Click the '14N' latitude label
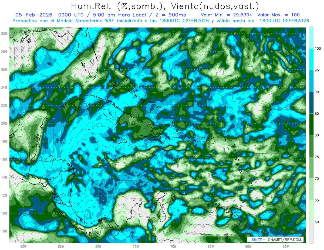Image resolution: width=324 pixels, height=250 pixels. point(5,177)
